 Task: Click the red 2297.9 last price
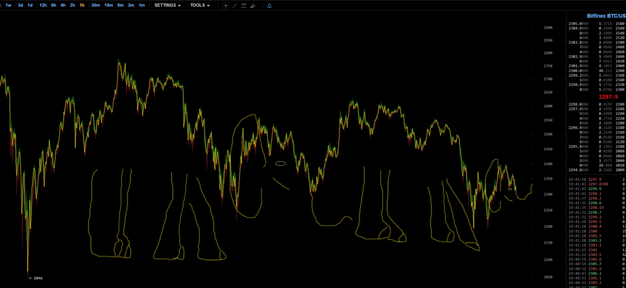[608, 97]
